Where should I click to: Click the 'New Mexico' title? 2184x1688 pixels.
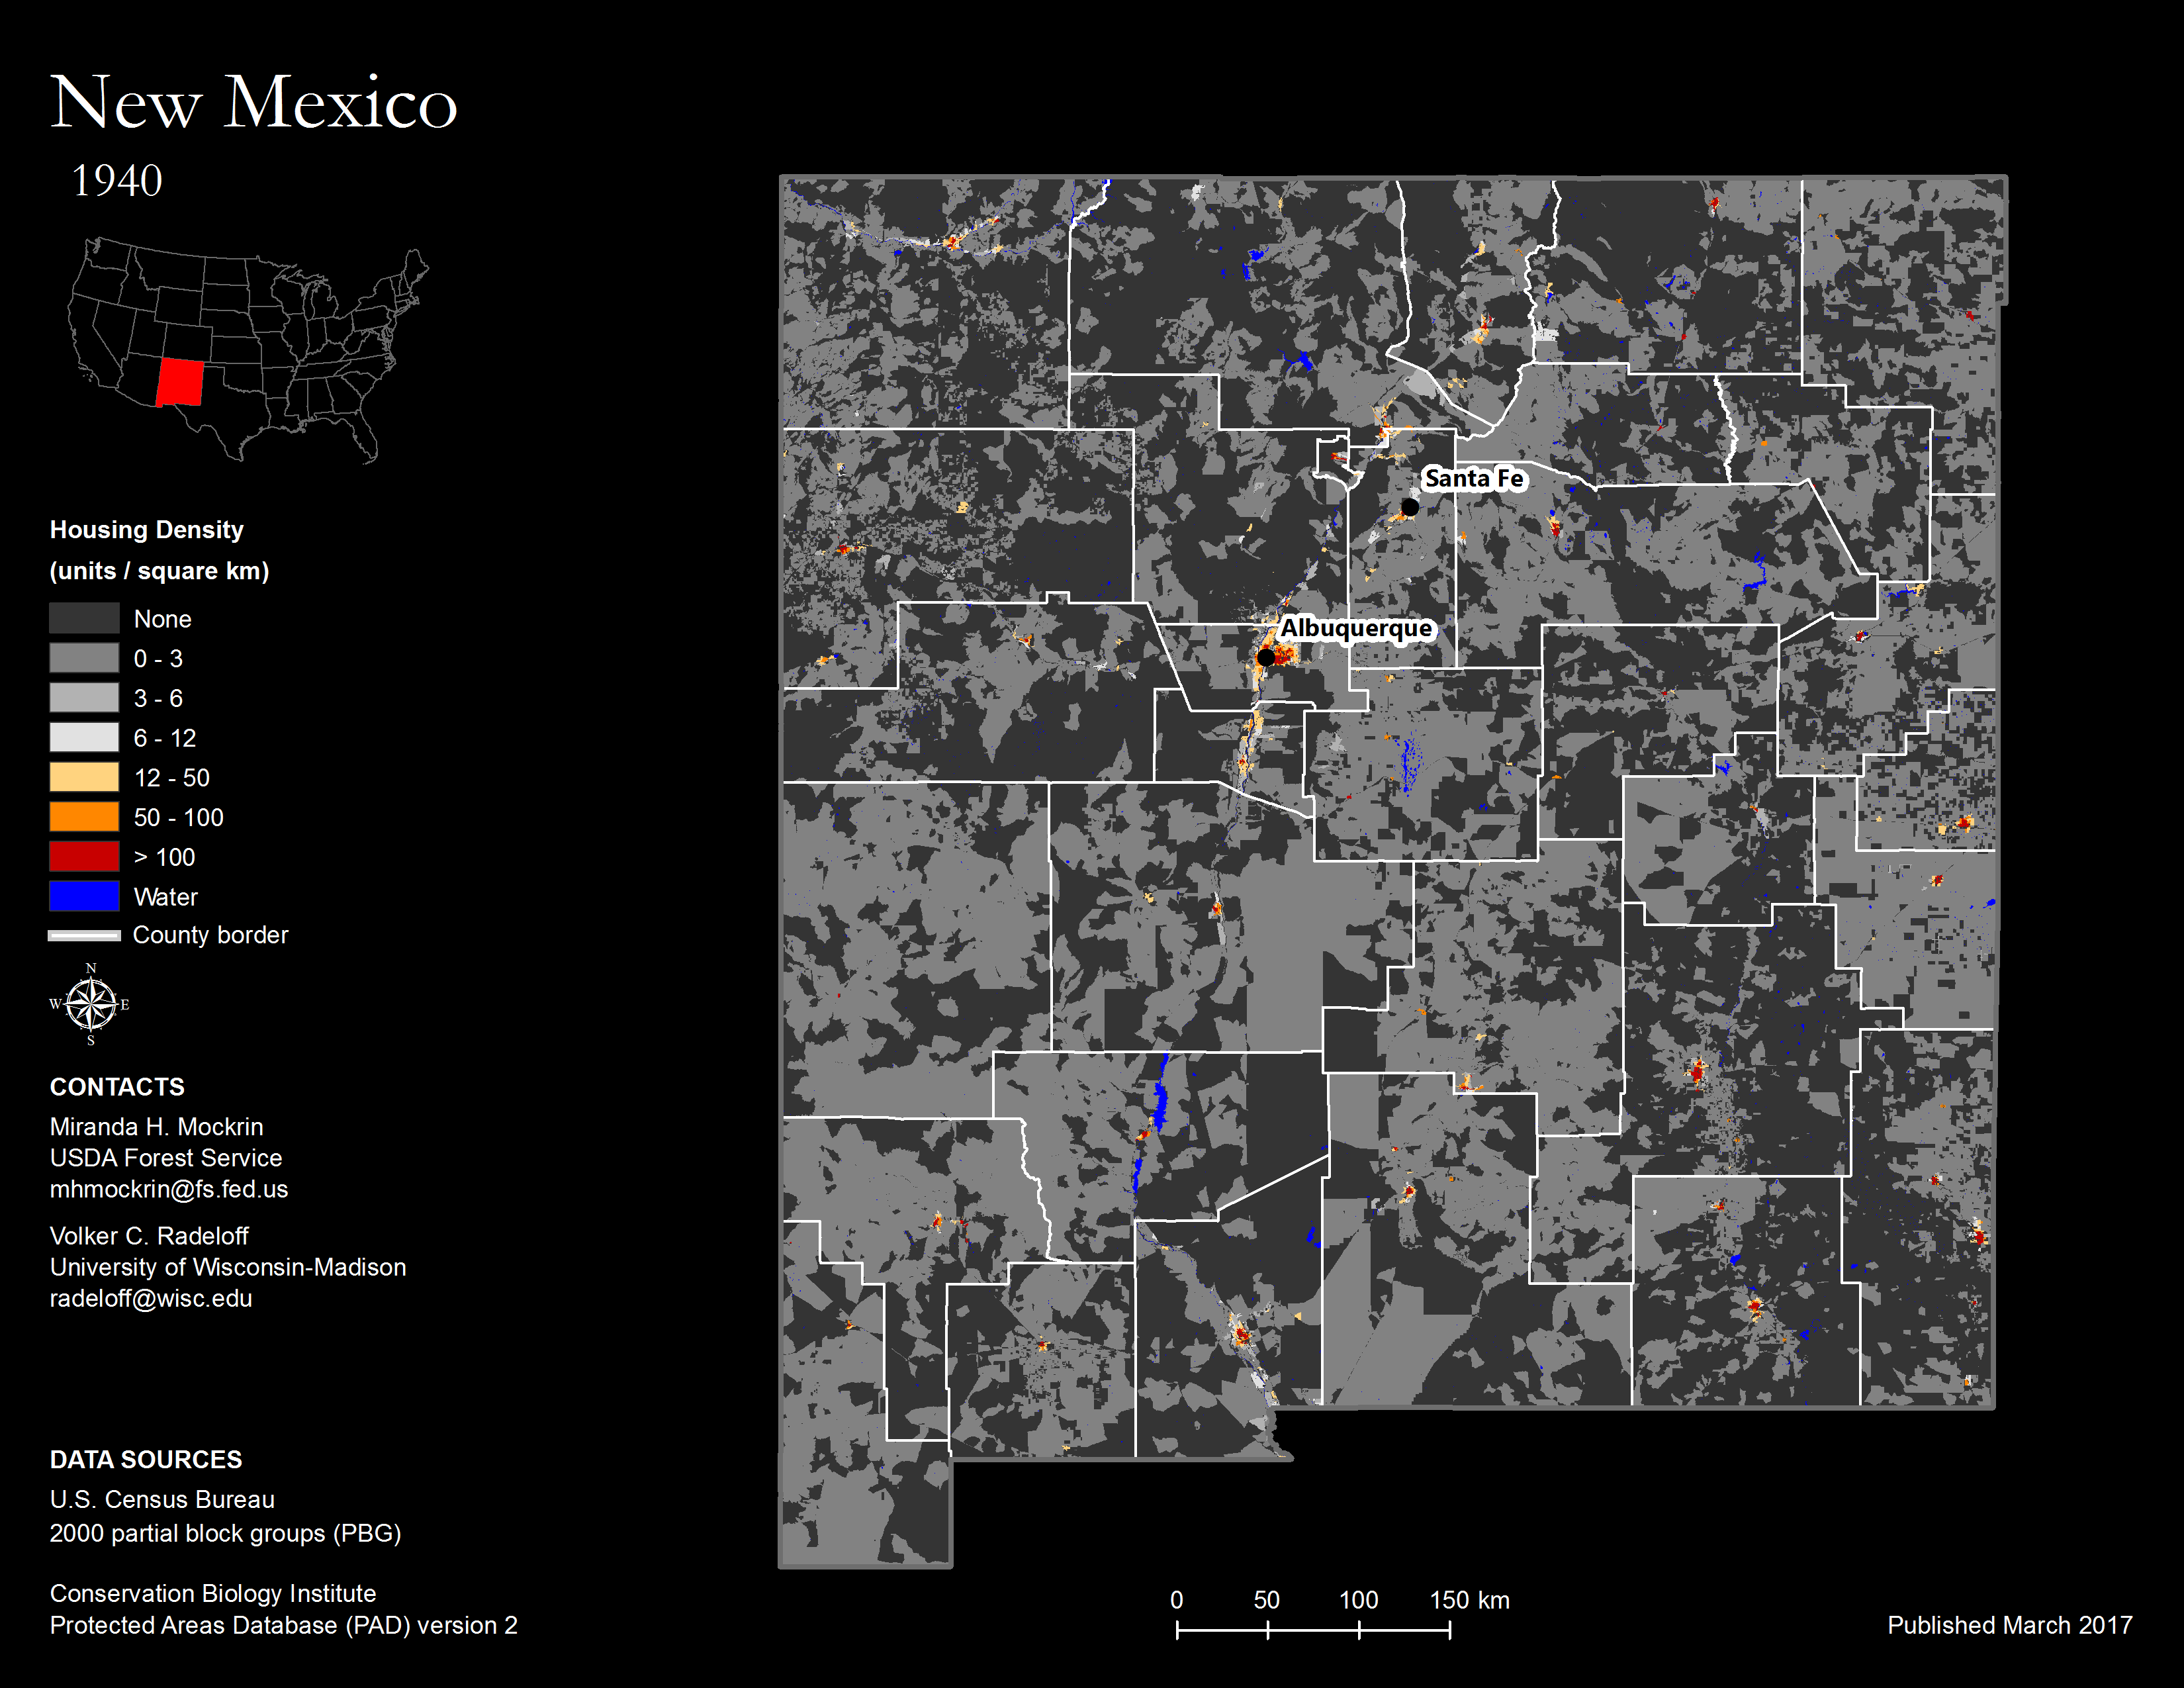254,101
